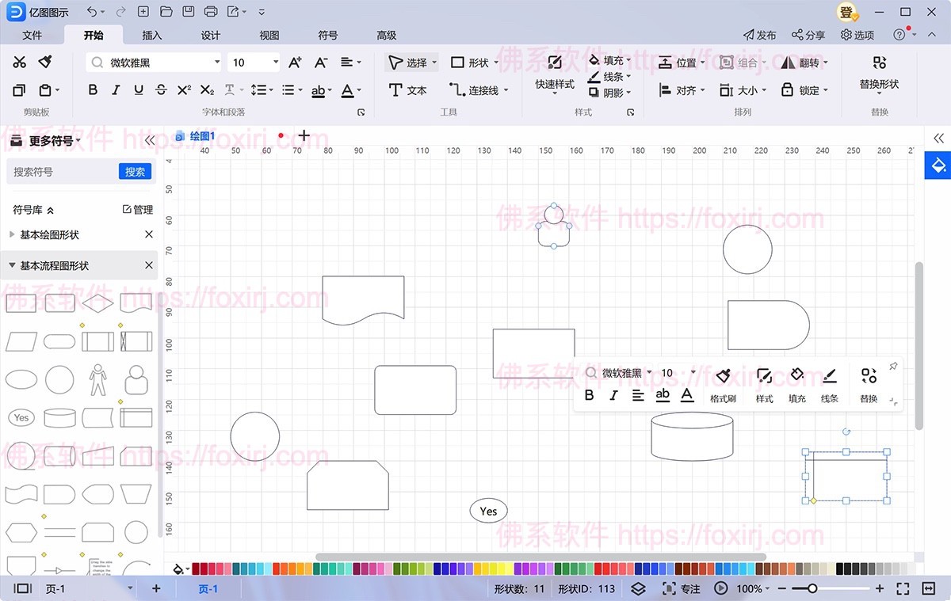This screenshot has width=951, height=601.
Task: Open the Design ribbon tab
Action: pyautogui.click(x=210, y=35)
